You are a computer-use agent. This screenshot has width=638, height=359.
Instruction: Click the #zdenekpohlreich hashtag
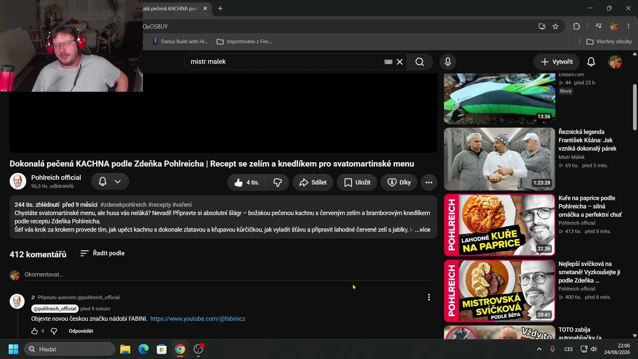[124, 205]
